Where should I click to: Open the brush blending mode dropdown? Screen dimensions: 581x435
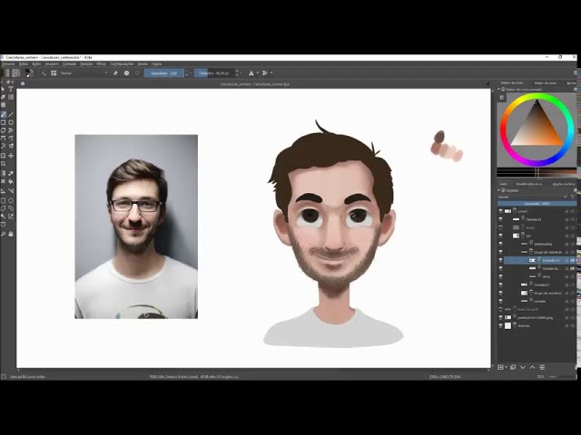coord(84,73)
